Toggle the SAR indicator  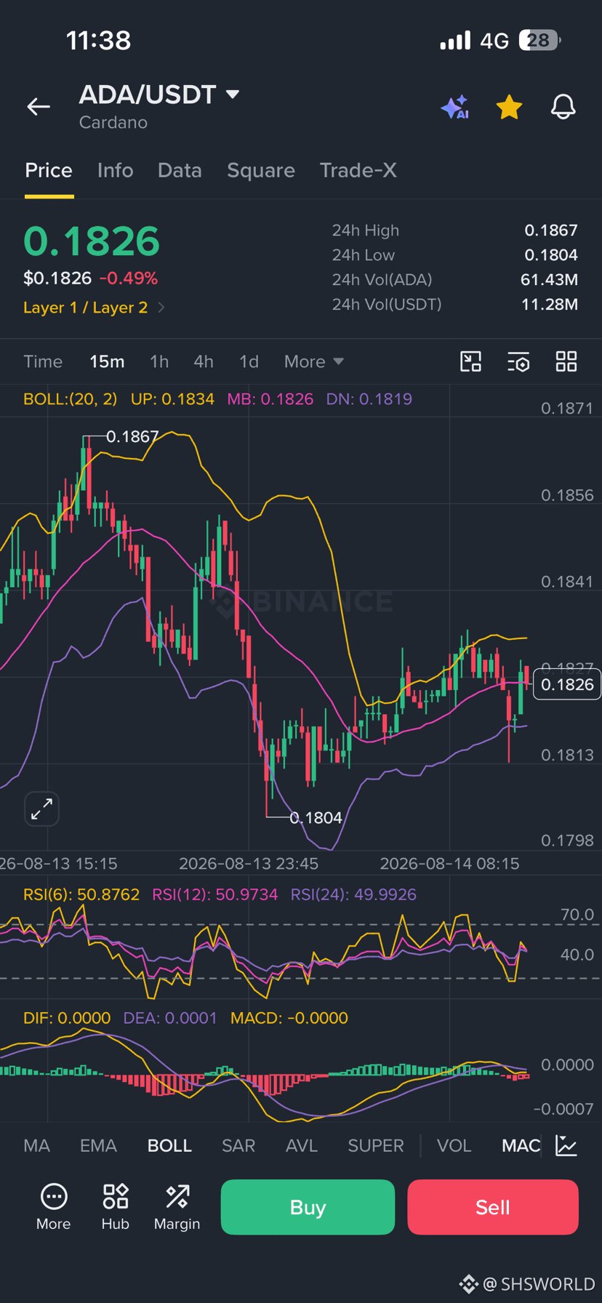point(238,1145)
